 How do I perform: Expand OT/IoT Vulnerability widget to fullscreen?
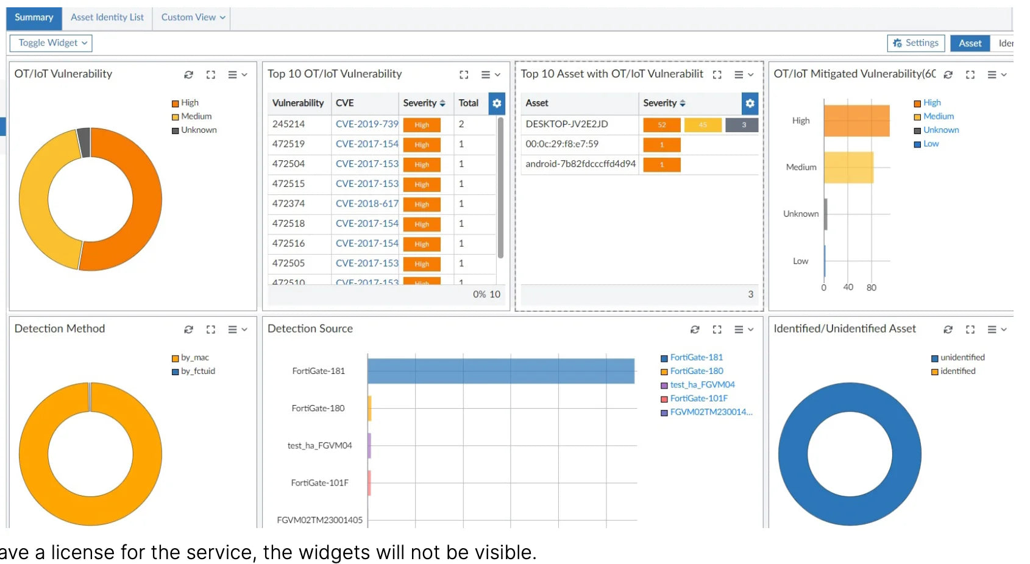pyautogui.click(x=211, y=75)
